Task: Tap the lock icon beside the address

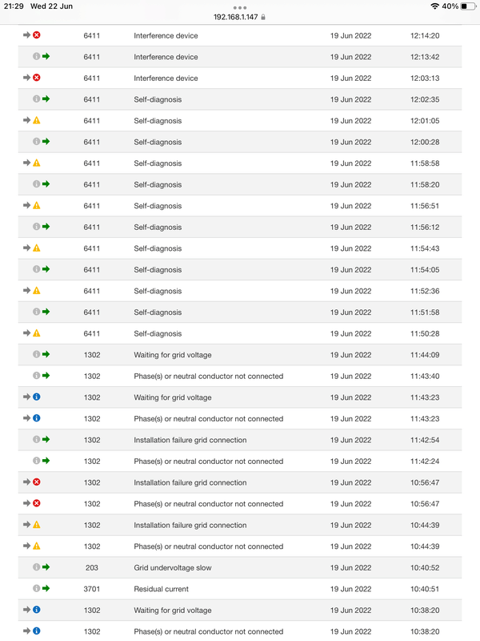Action: pyautogui.click(x=263, y=17)
